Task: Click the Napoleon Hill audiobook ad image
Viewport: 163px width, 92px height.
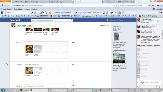Action: [119, 59]
